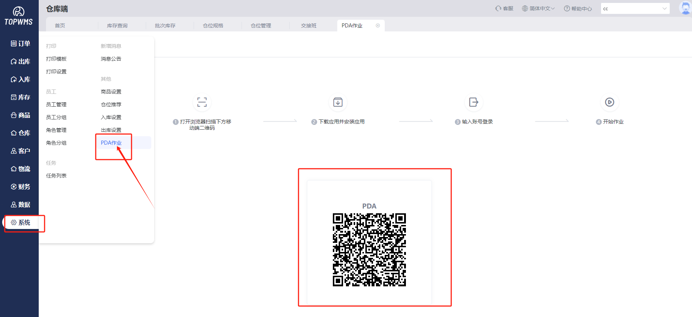
Task: Click step text 下载应用并安装应用
Action: 342,122
